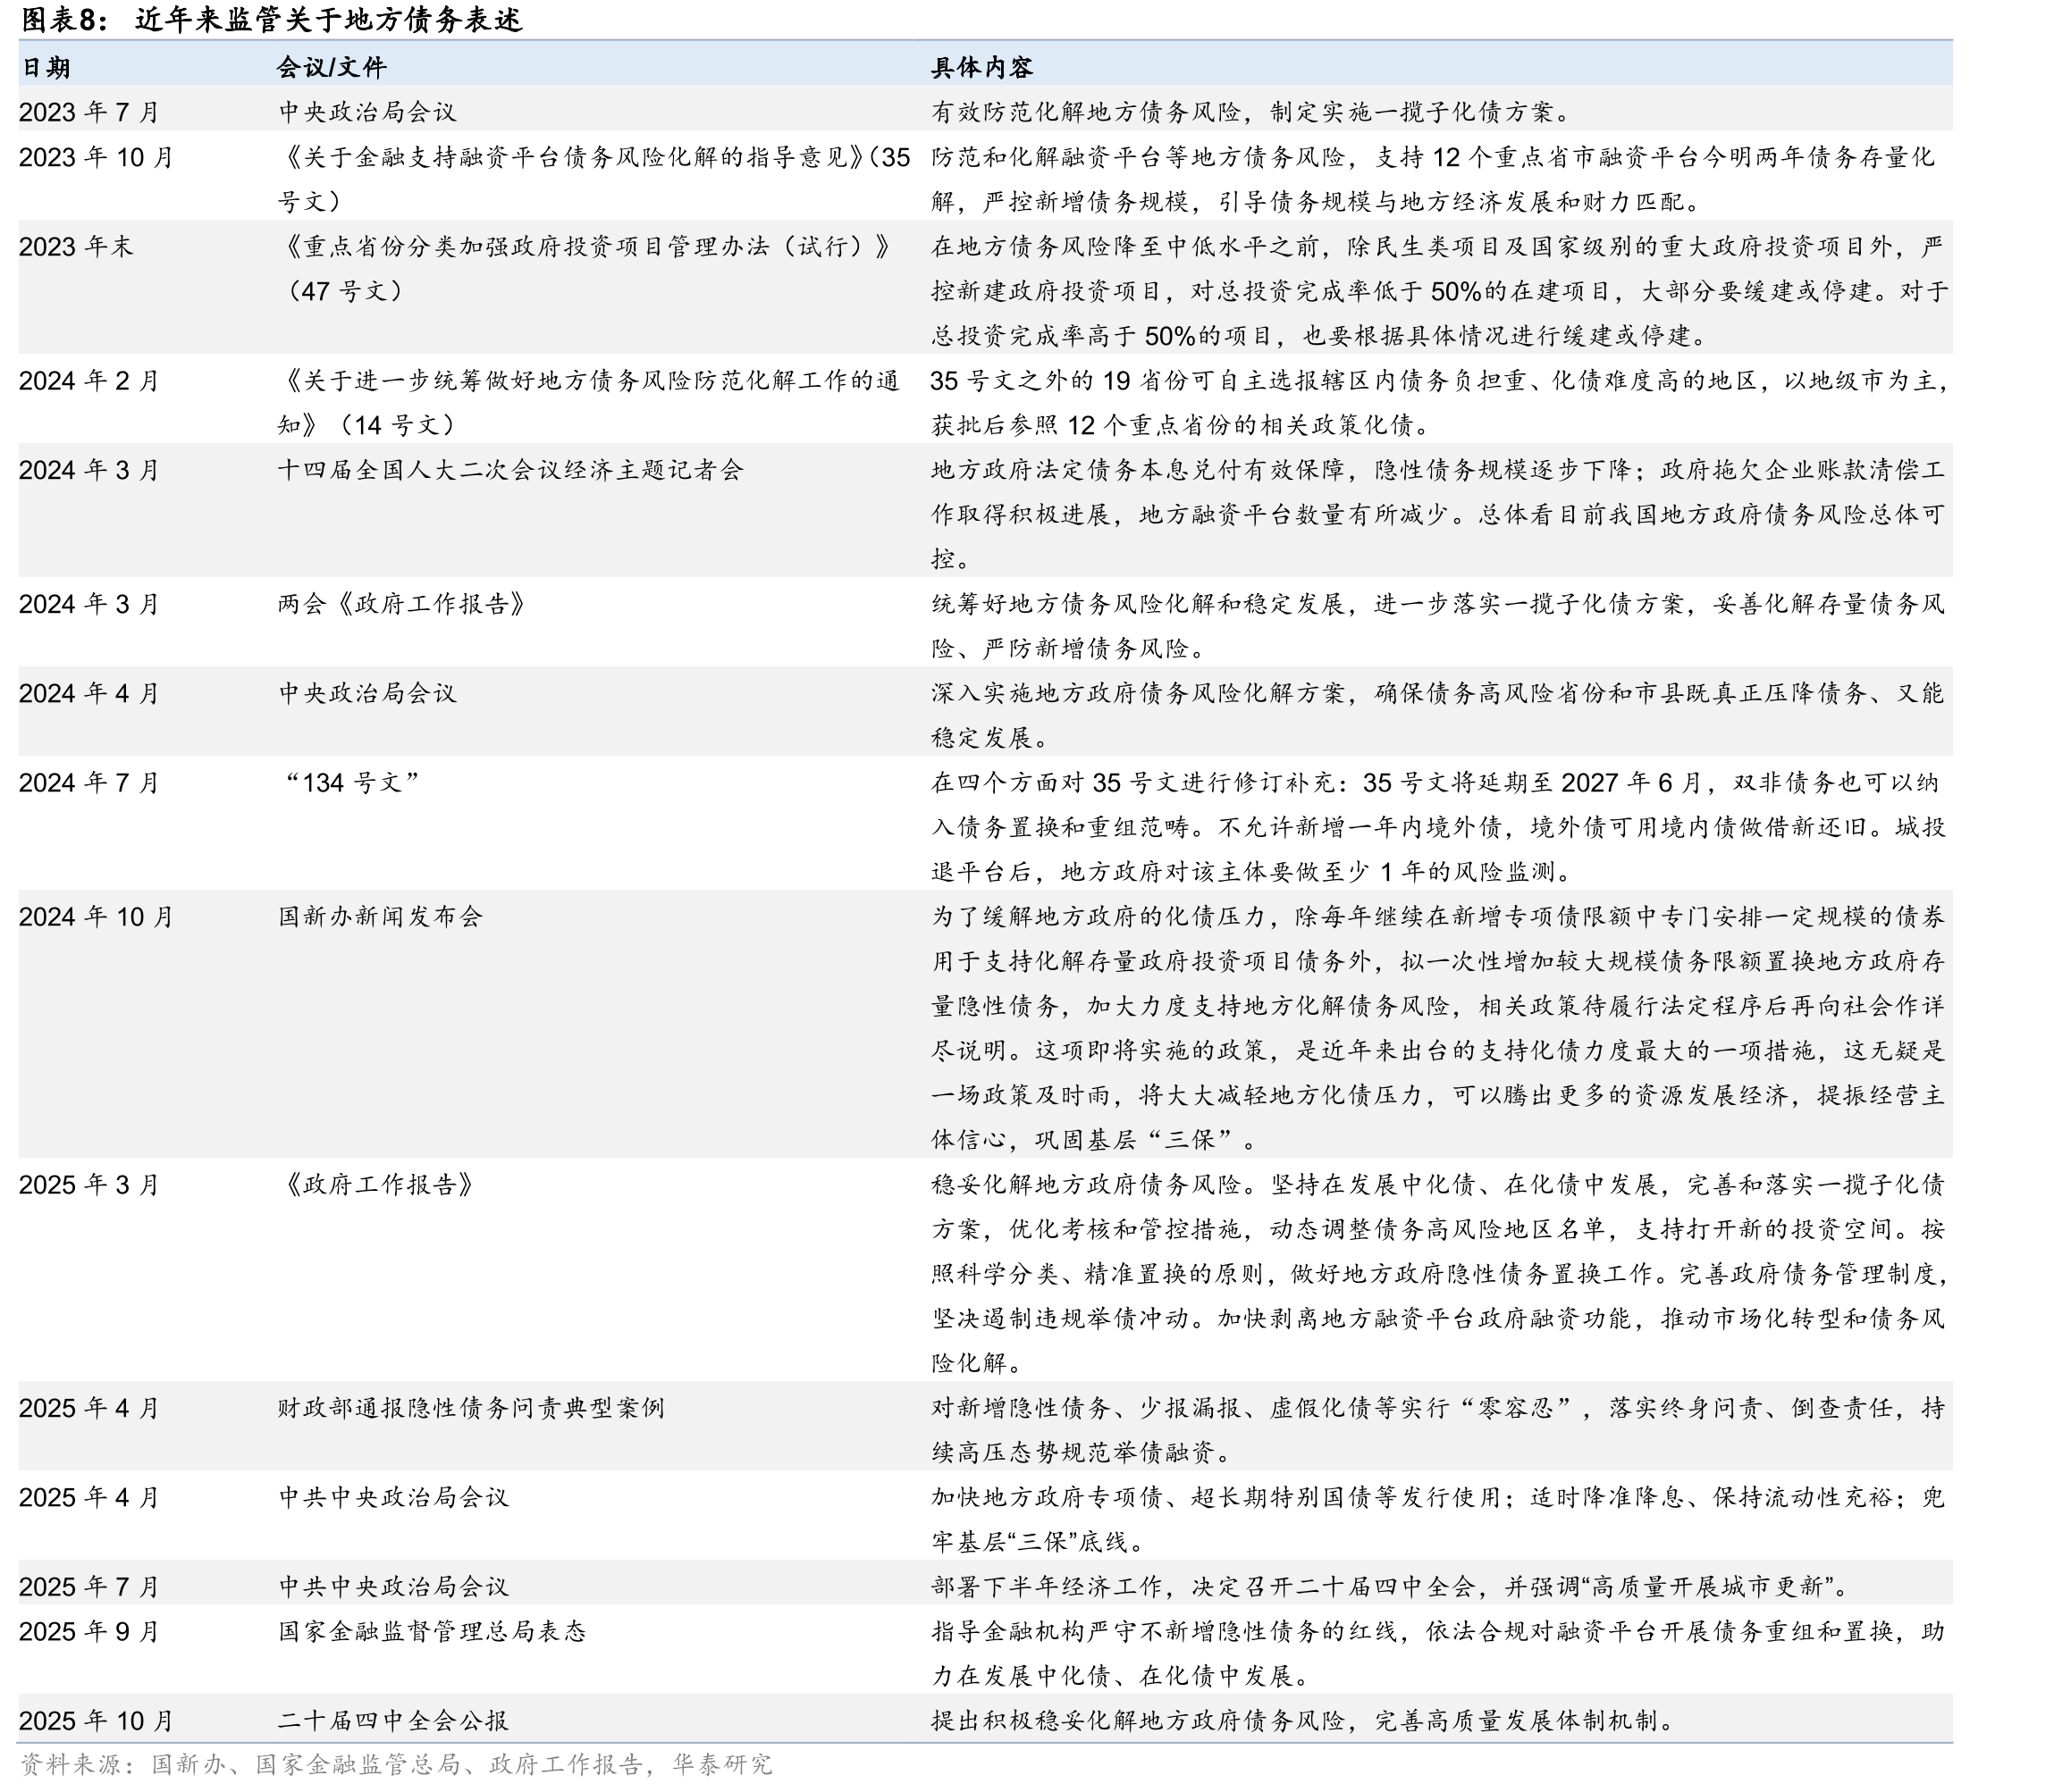This screenshot has width=2054, height=1792.
Task: Click the 2025年3月 date cell
Action: click(89, 1185)
